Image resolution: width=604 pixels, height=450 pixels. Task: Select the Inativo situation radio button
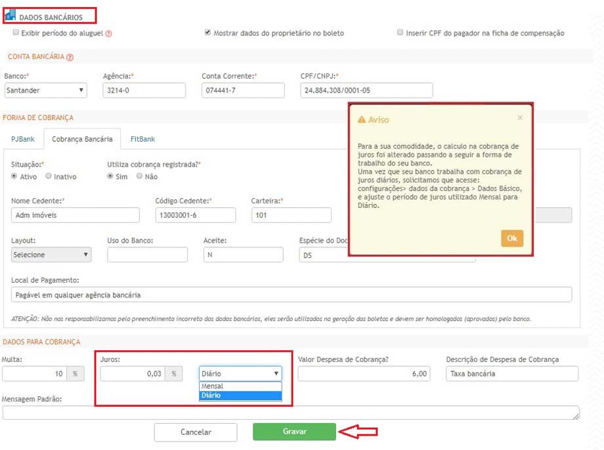coord(49,176)
